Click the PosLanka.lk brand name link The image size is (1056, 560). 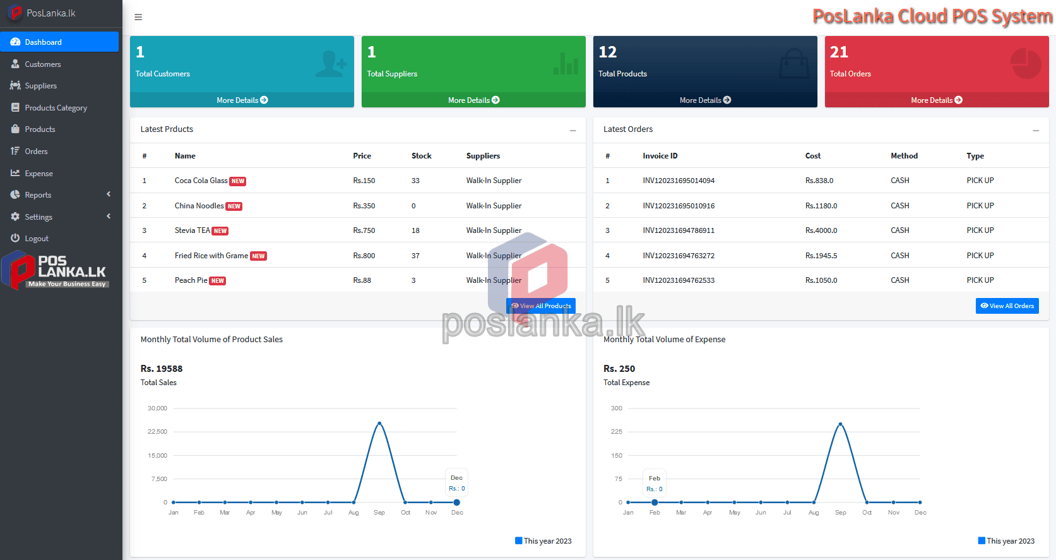point(51,13)
